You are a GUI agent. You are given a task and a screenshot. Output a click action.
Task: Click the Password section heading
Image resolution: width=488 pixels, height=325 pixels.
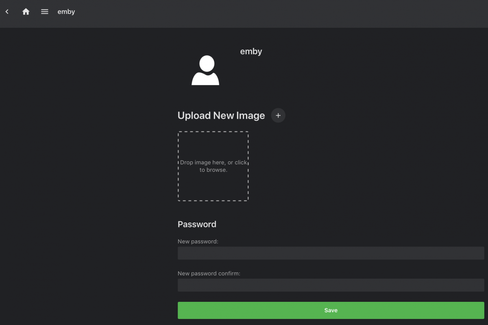[x=197, y=224]
